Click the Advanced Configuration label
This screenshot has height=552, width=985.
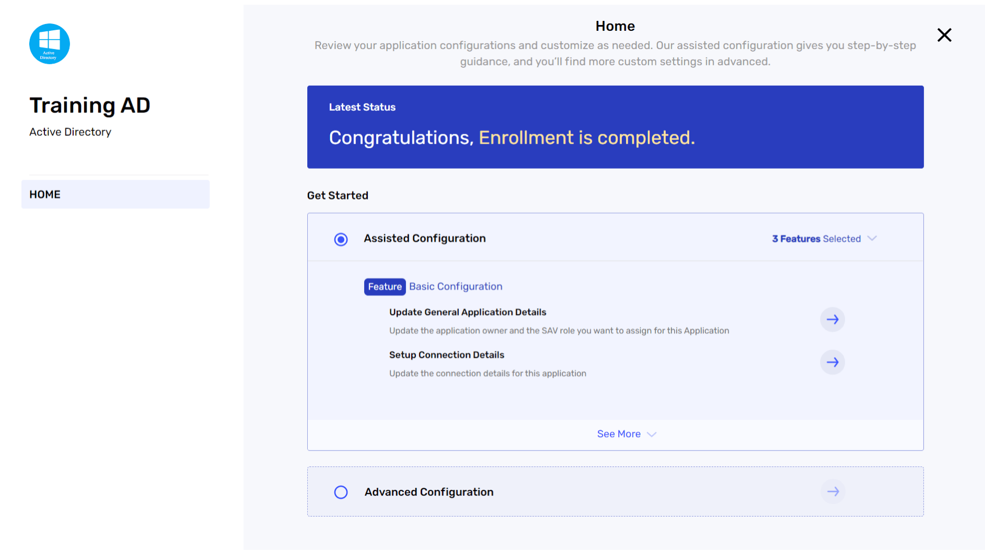click(x=429, y=492)
